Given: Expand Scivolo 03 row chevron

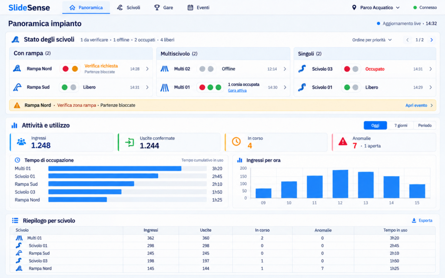Looking at the screenshot, I should coord(431,69).
